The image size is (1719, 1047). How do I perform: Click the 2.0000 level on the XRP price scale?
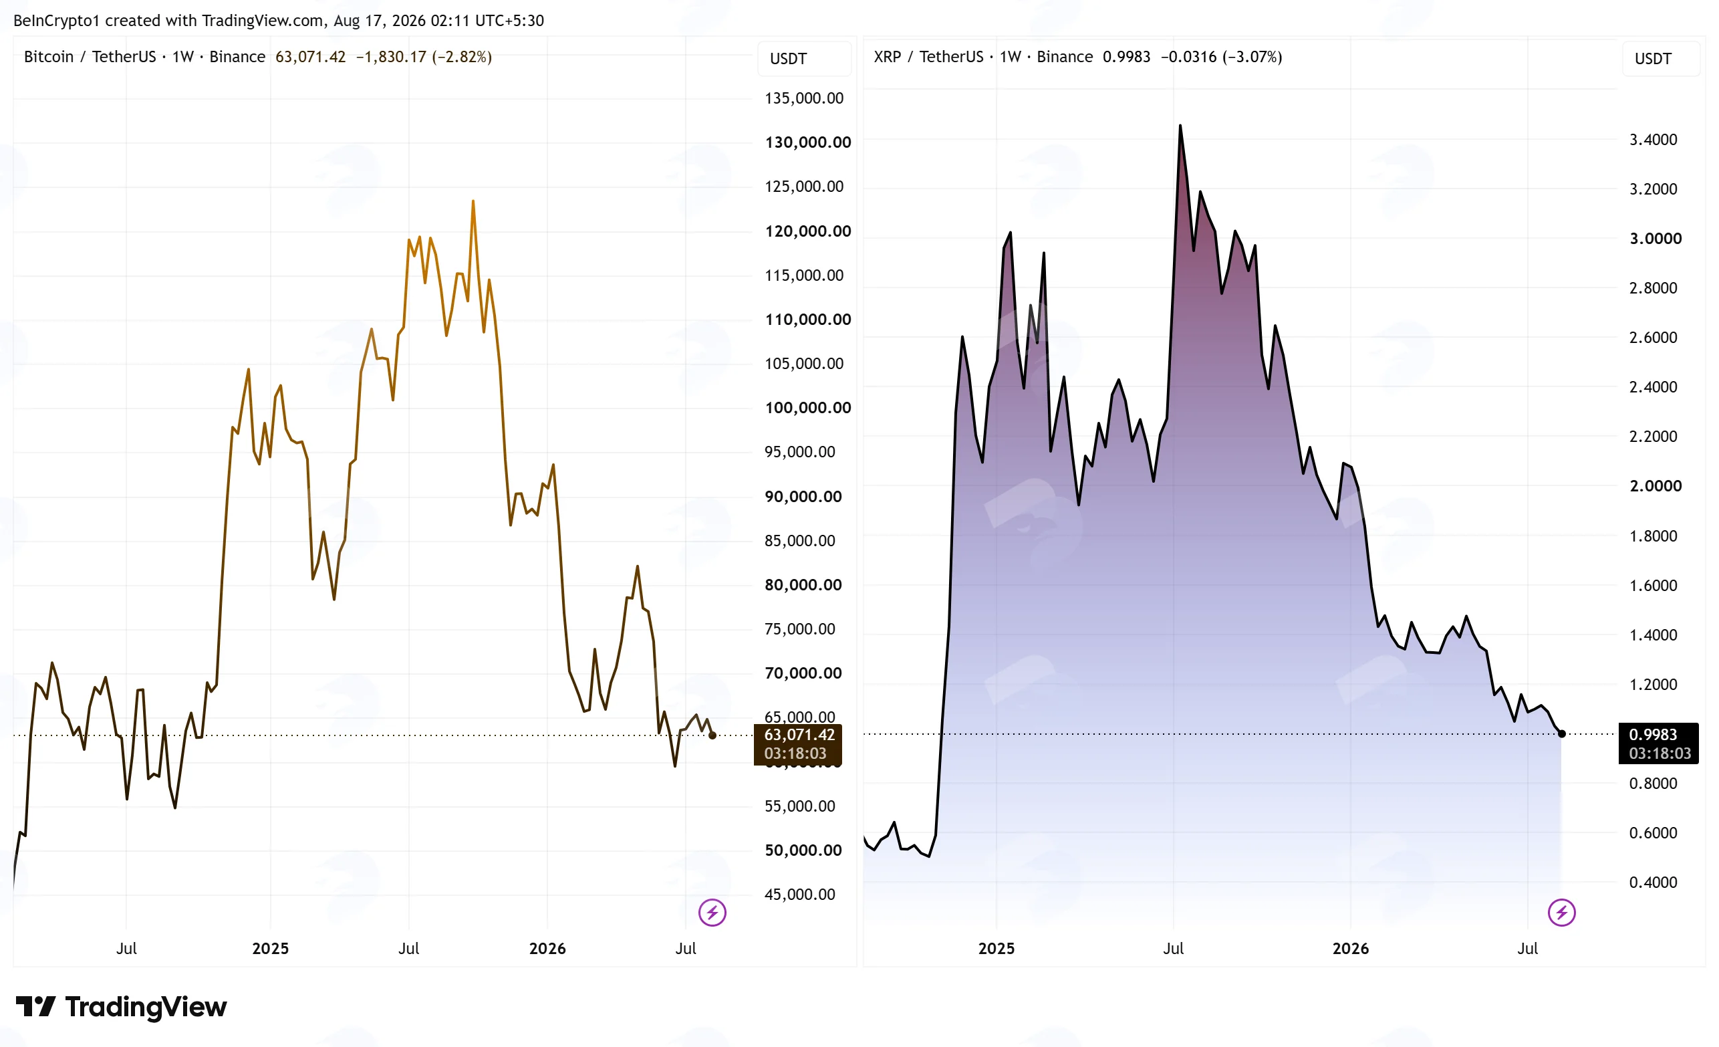click(1655, 486)
